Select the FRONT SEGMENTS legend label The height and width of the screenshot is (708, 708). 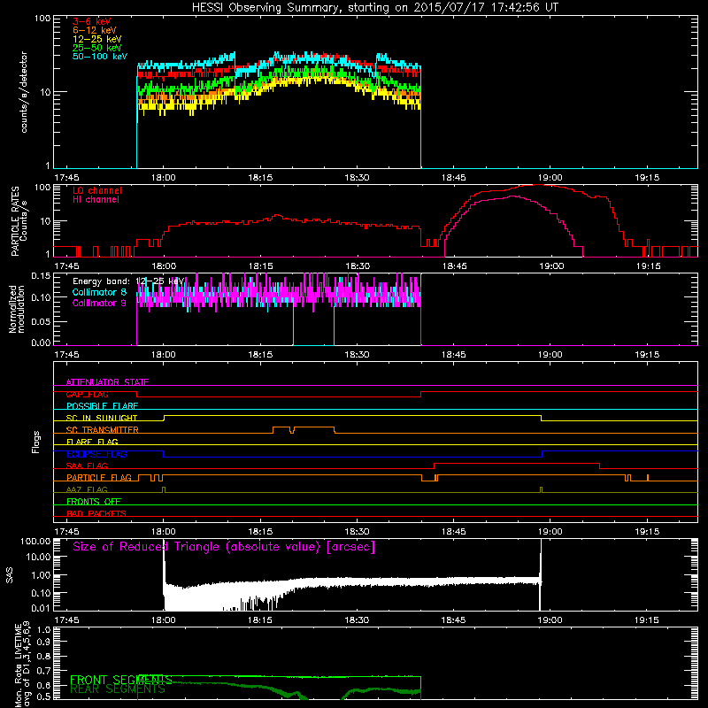(x=121, y=680)
